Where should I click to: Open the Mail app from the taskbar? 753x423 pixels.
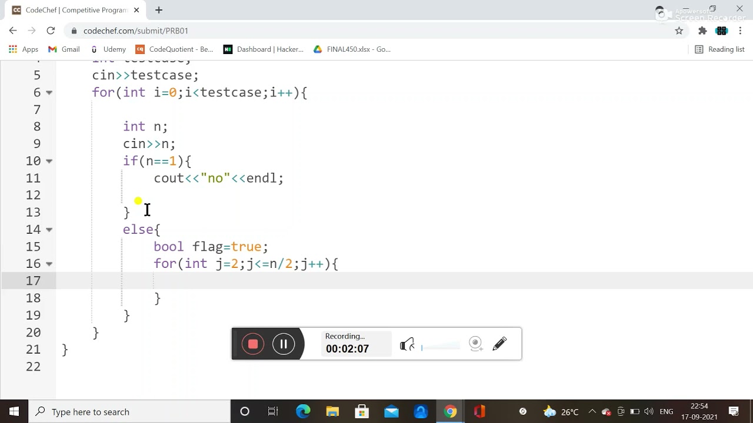[x=391, y=412]
